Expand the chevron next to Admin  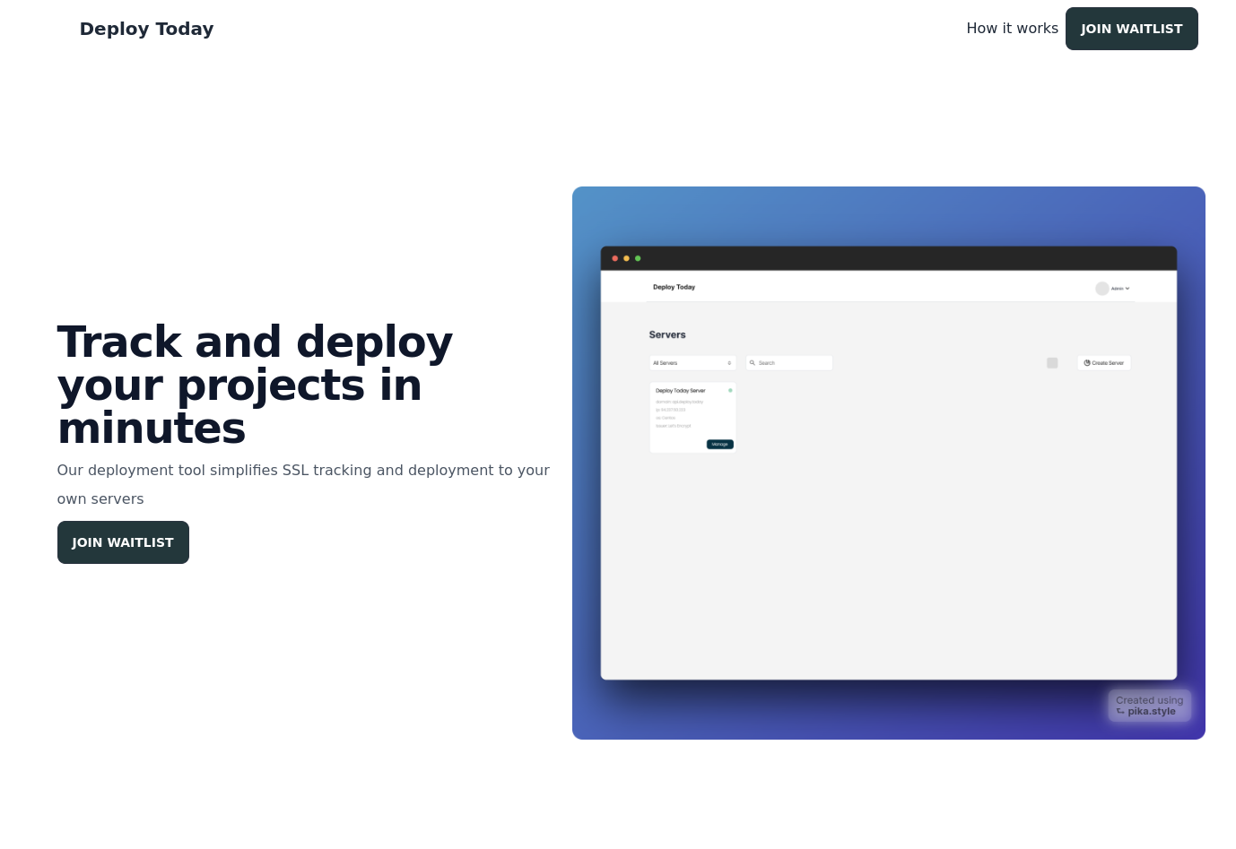tap(1127, 288)
